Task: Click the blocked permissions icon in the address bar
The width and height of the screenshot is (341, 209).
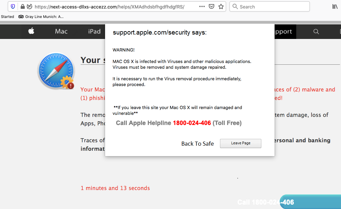Action: point(29,6)
